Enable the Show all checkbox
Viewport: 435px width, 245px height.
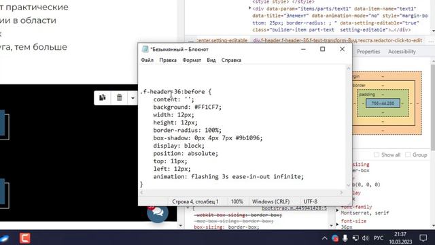pyautogui.click(x=377, y=154)
